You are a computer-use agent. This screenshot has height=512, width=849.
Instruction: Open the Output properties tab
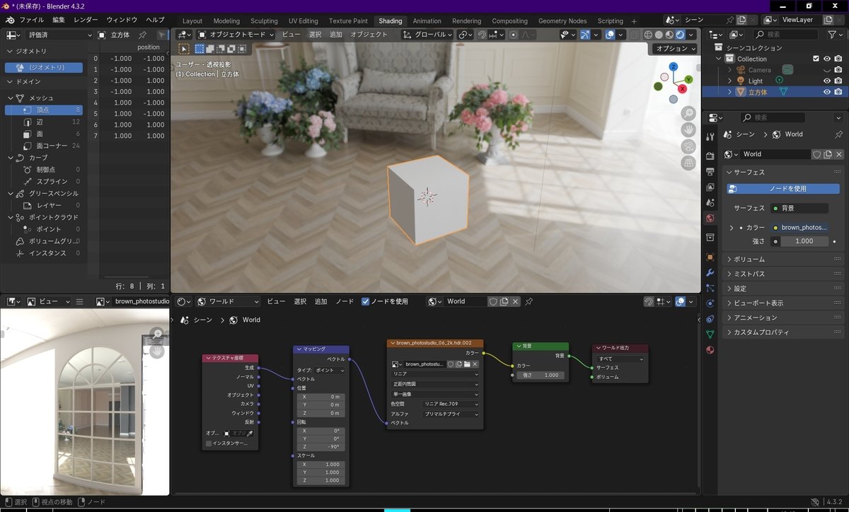point(710,172)
